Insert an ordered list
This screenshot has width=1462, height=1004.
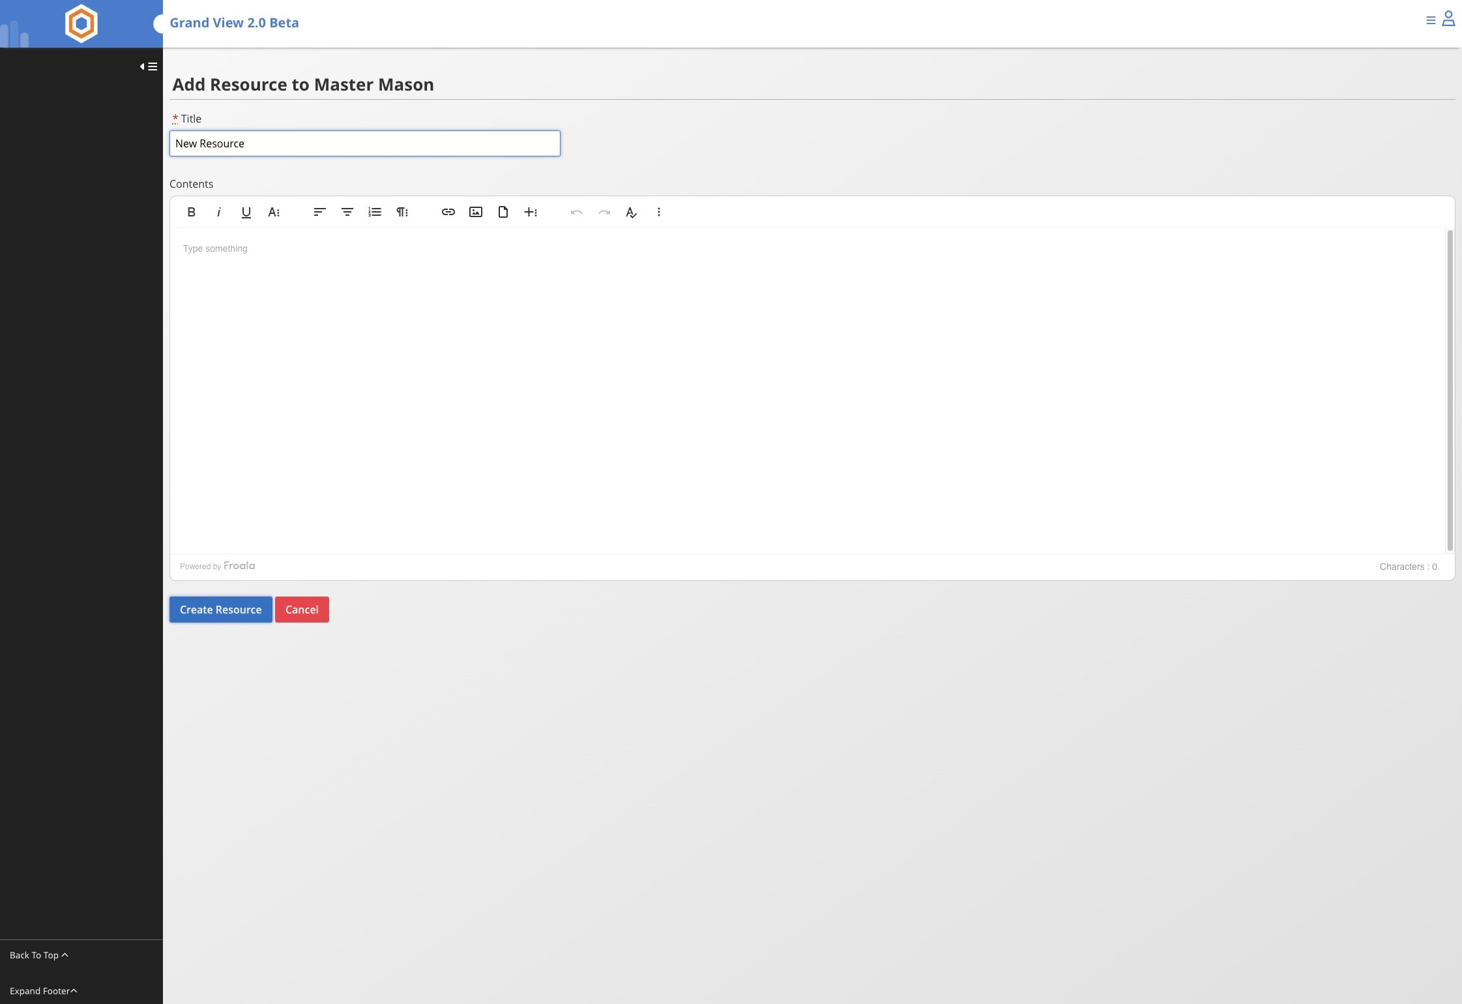(374, 212)
